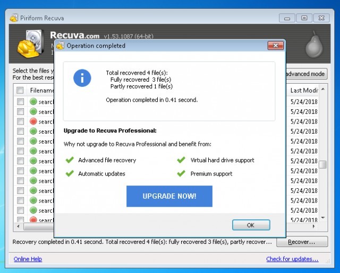Screen dimensions: 340x273
Task: Click the Recuva icon in main title bar
Action: pyautogui.click(x=14, y=18)
